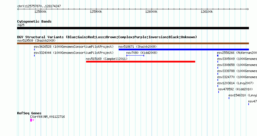
Task: Open the nsv519509 (Shaikh2009) label
Action: (x=36, y=41)
